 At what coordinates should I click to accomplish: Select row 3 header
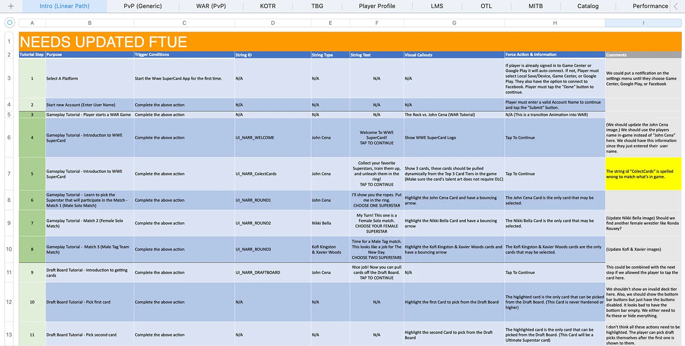coord(9,78)
